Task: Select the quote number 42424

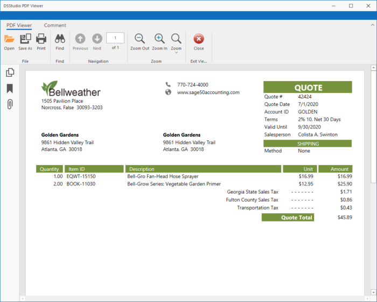Action: click(305, 97)
